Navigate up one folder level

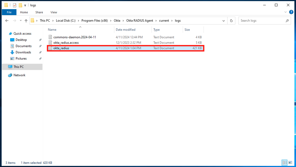26,21
